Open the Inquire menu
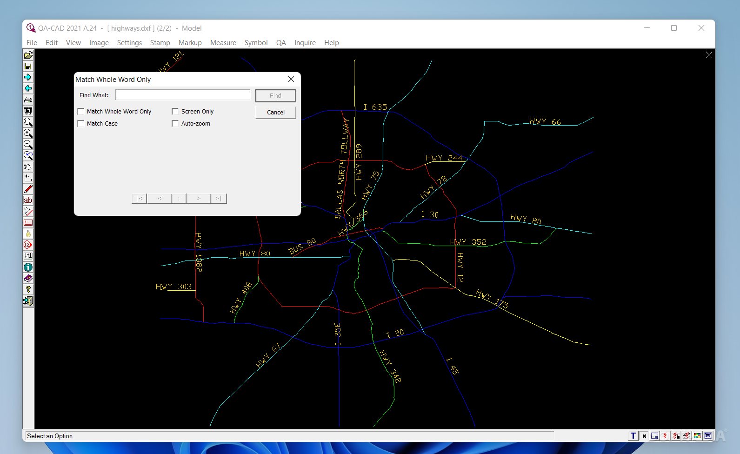 click(x=305, y=43)
